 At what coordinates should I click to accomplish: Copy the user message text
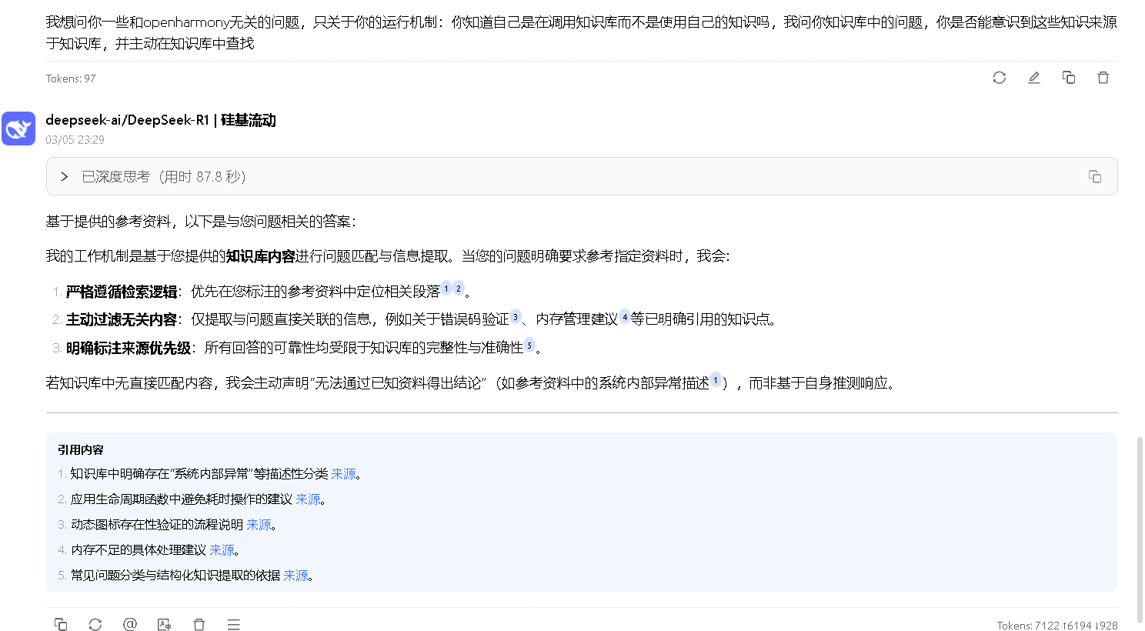(x=1069, y=78)
